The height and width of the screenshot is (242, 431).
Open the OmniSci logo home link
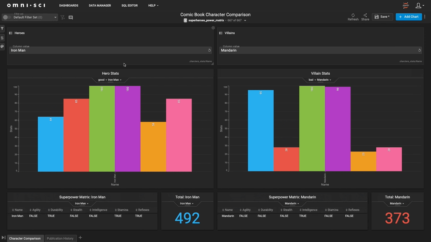coord(26,5)
